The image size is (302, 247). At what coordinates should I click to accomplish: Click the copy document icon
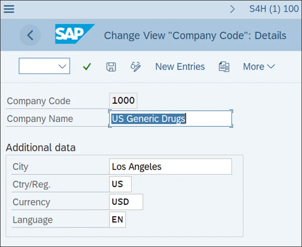tap(224, 67)
